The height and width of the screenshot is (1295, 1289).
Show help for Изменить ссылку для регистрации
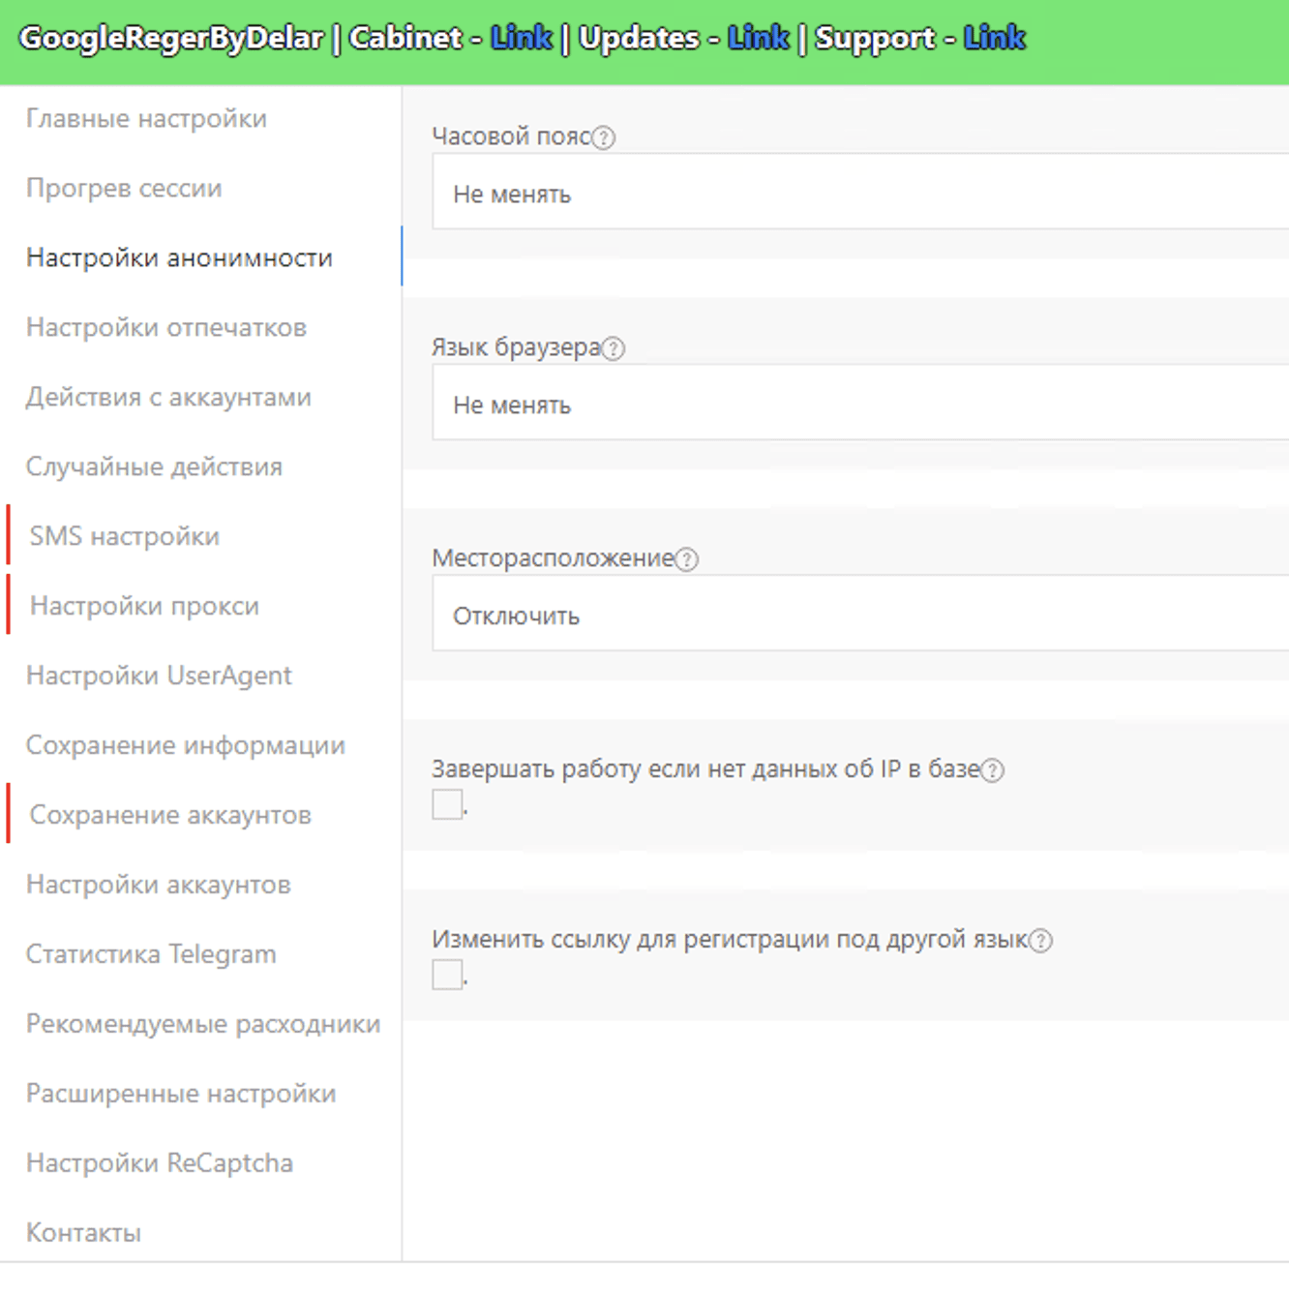click(1040, 941)
